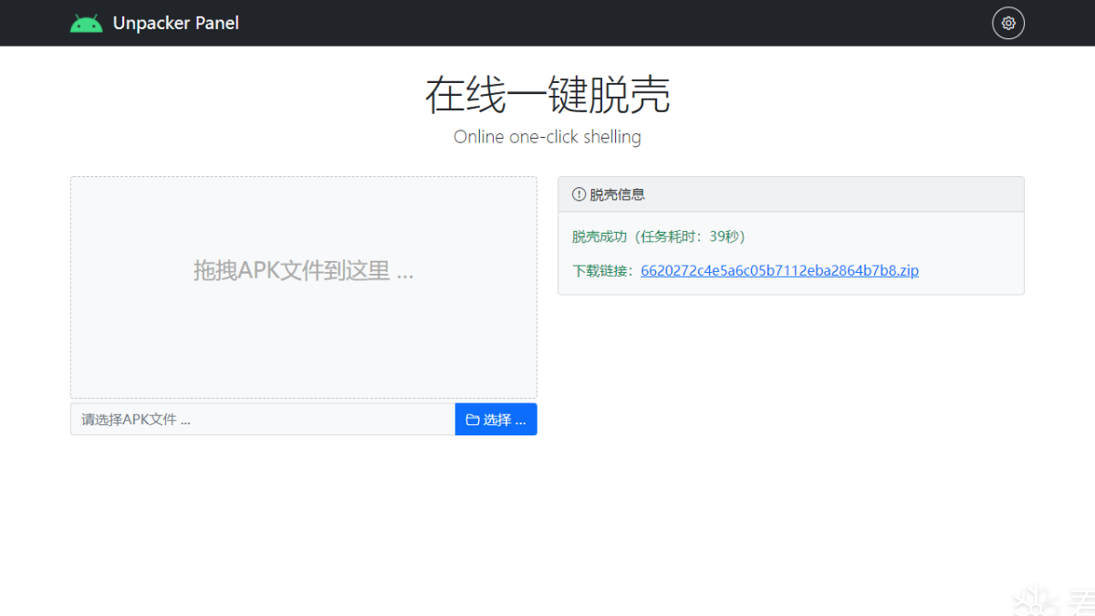Click the Unpacker Panel brand title

point(176,23)
